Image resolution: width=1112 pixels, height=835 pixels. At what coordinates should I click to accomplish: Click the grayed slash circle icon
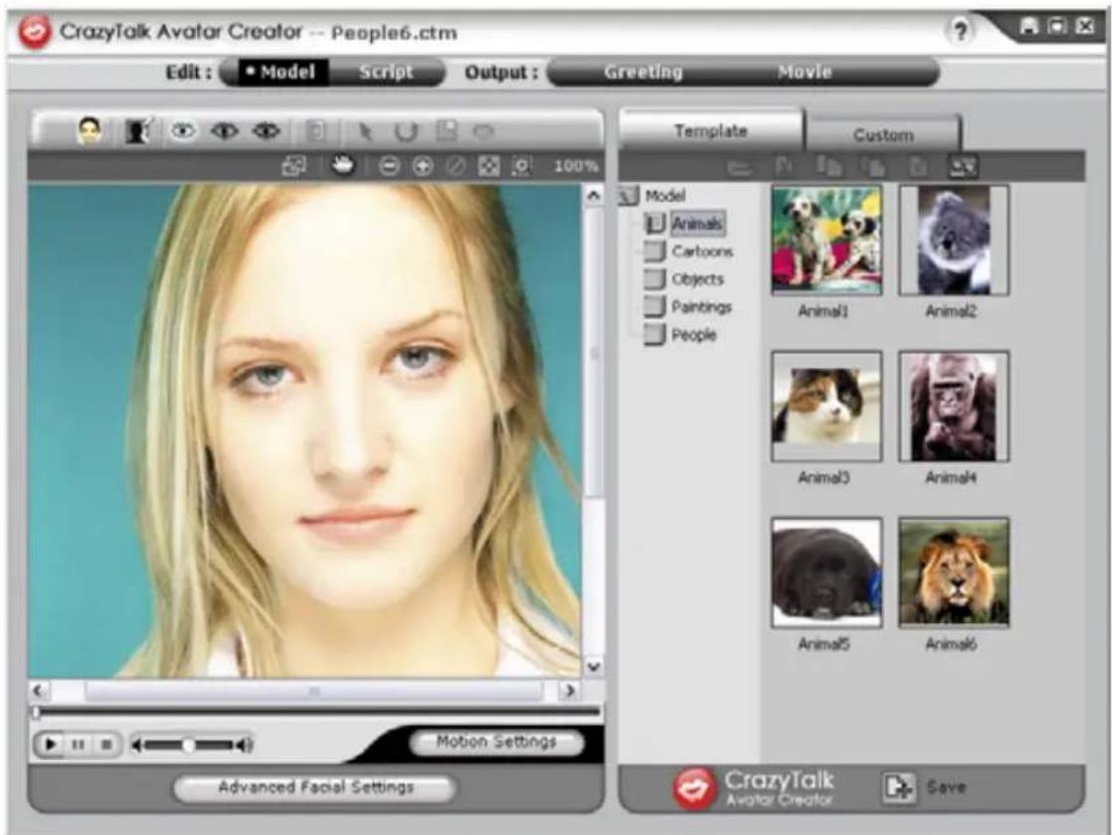click(x=456, y=167)
